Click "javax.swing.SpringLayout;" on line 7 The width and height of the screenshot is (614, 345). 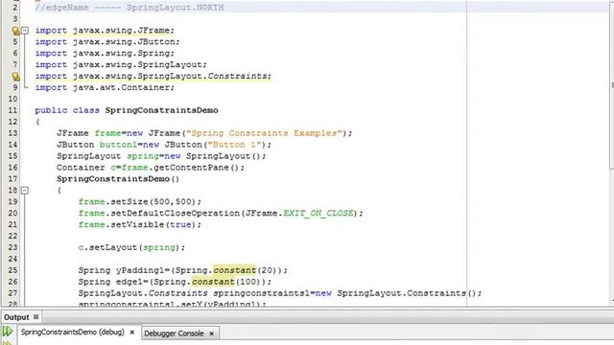pos(139,64)
